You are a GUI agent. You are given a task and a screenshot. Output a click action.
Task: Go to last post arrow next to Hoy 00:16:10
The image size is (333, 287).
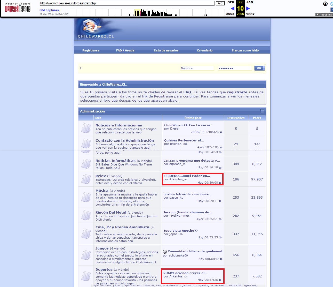tap(220, 168)
